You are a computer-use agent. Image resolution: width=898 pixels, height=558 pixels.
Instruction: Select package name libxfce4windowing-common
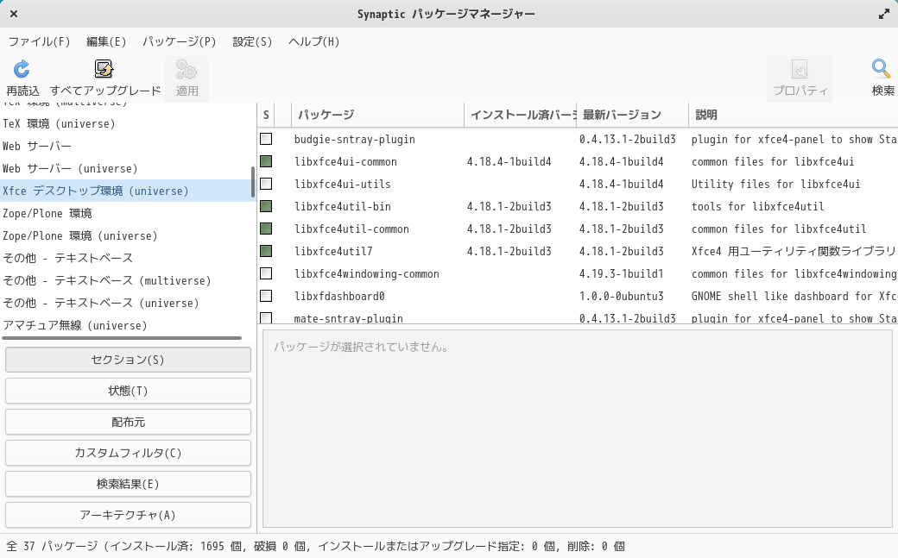(366, 273)
